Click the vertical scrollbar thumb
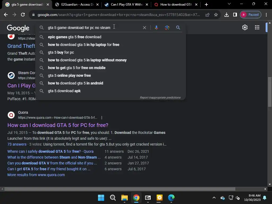 click(270, 92)
